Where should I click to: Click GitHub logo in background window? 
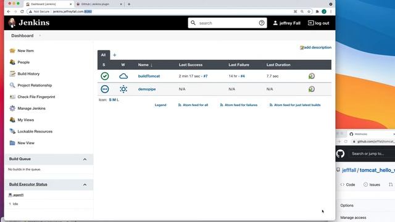[x=340, y=154]
